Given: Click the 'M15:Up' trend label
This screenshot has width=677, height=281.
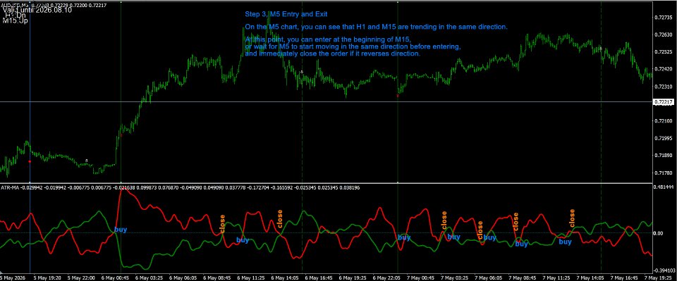Looking at the screenshot, I should pos(15,20).
